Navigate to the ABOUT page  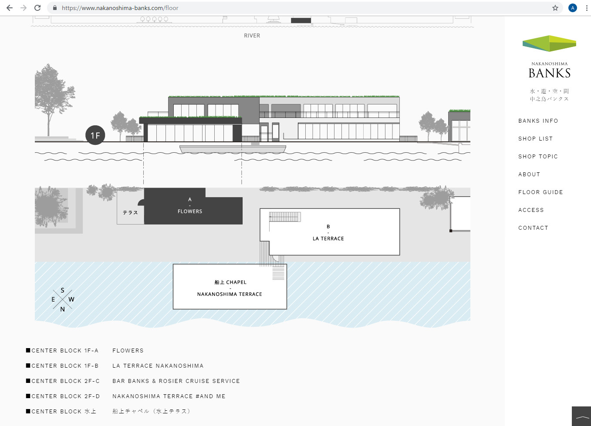coord(529,174)
